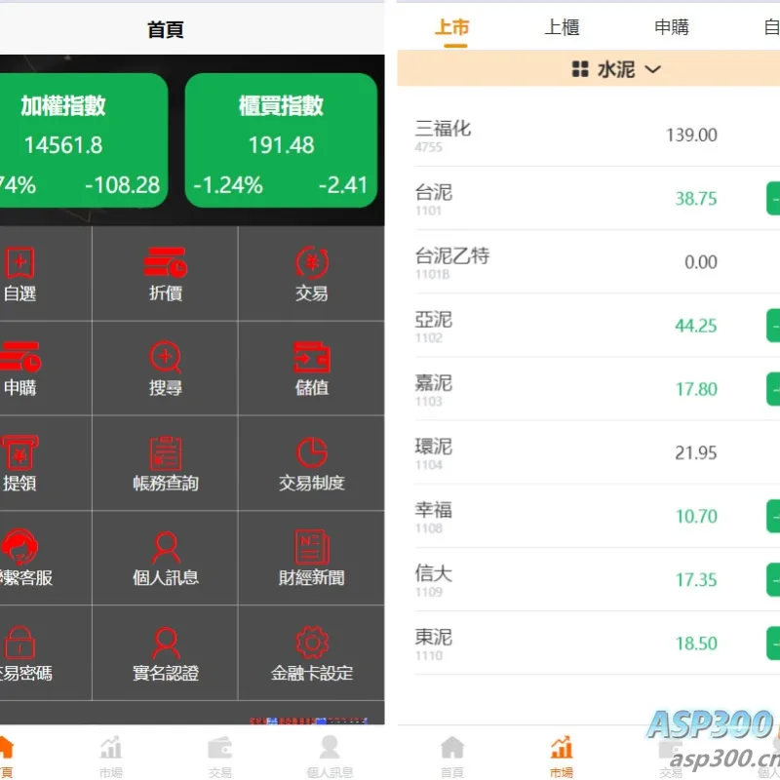Tap orange 首頁 icon in left bottom bar

click(x=6, y=747)
